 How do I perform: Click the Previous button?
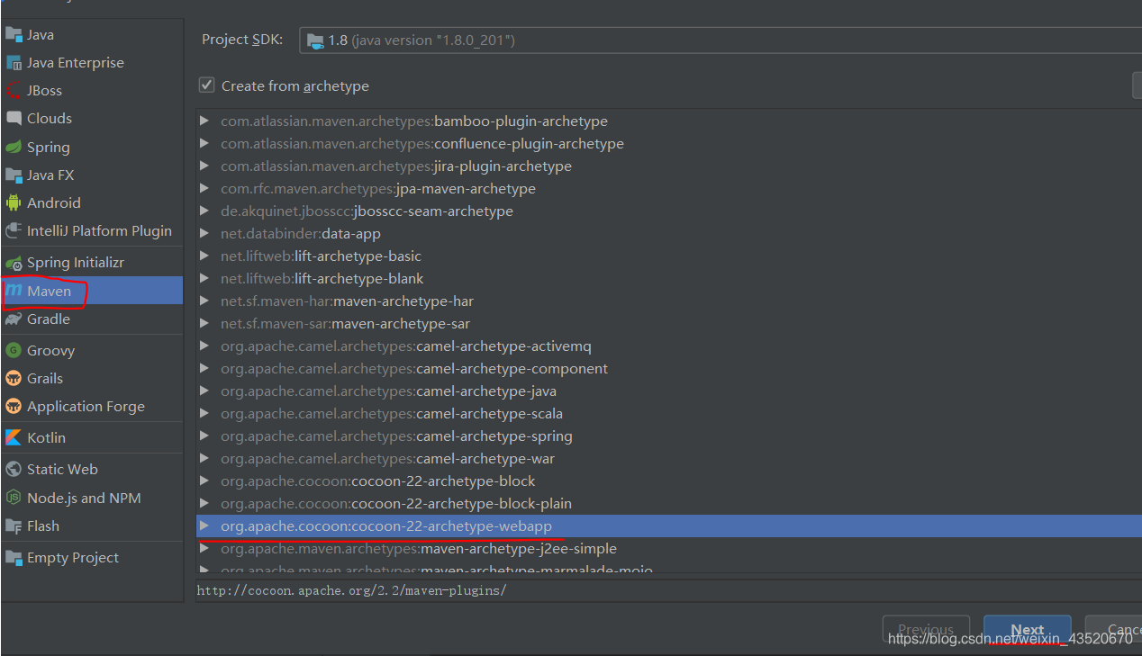point(926,630)
